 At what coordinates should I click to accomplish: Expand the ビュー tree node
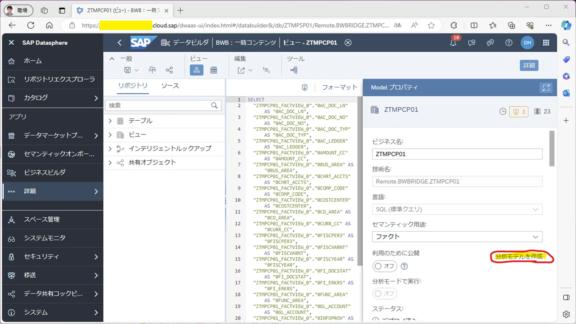click(x=110, y=135)
